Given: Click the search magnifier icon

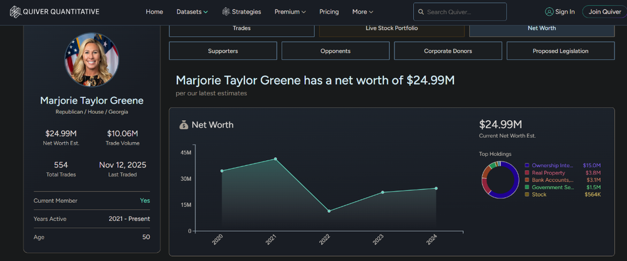Looking at the screenshot, I should [421, 12].
